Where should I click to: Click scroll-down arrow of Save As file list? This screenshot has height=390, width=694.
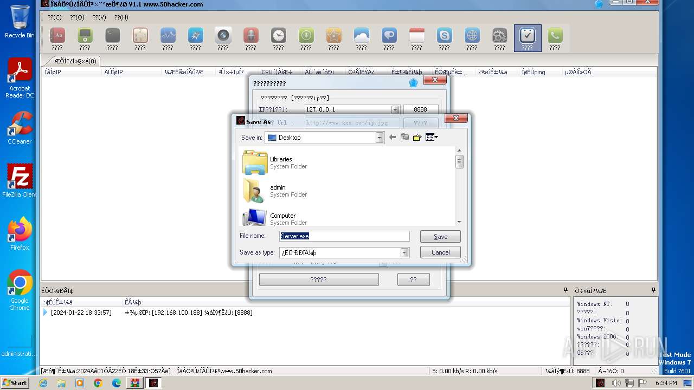click(x=459, y=222)
